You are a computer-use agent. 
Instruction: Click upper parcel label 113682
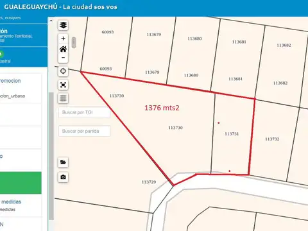[x=284, y=45]
